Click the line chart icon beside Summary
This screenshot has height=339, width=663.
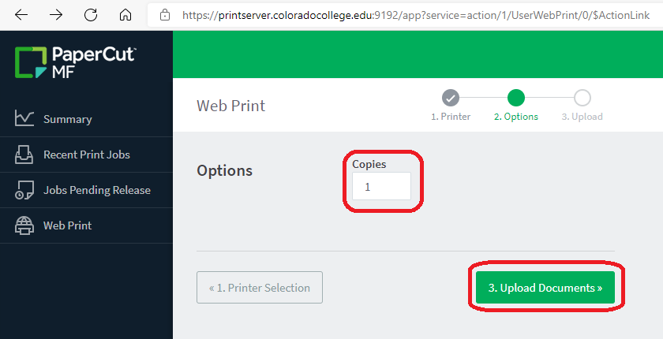24,118
